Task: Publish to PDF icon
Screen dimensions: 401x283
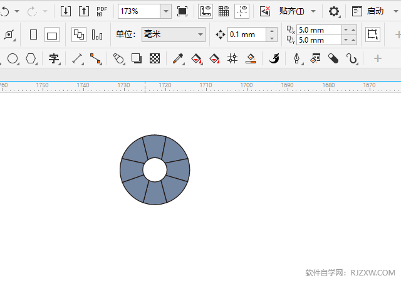Action: 102,11
